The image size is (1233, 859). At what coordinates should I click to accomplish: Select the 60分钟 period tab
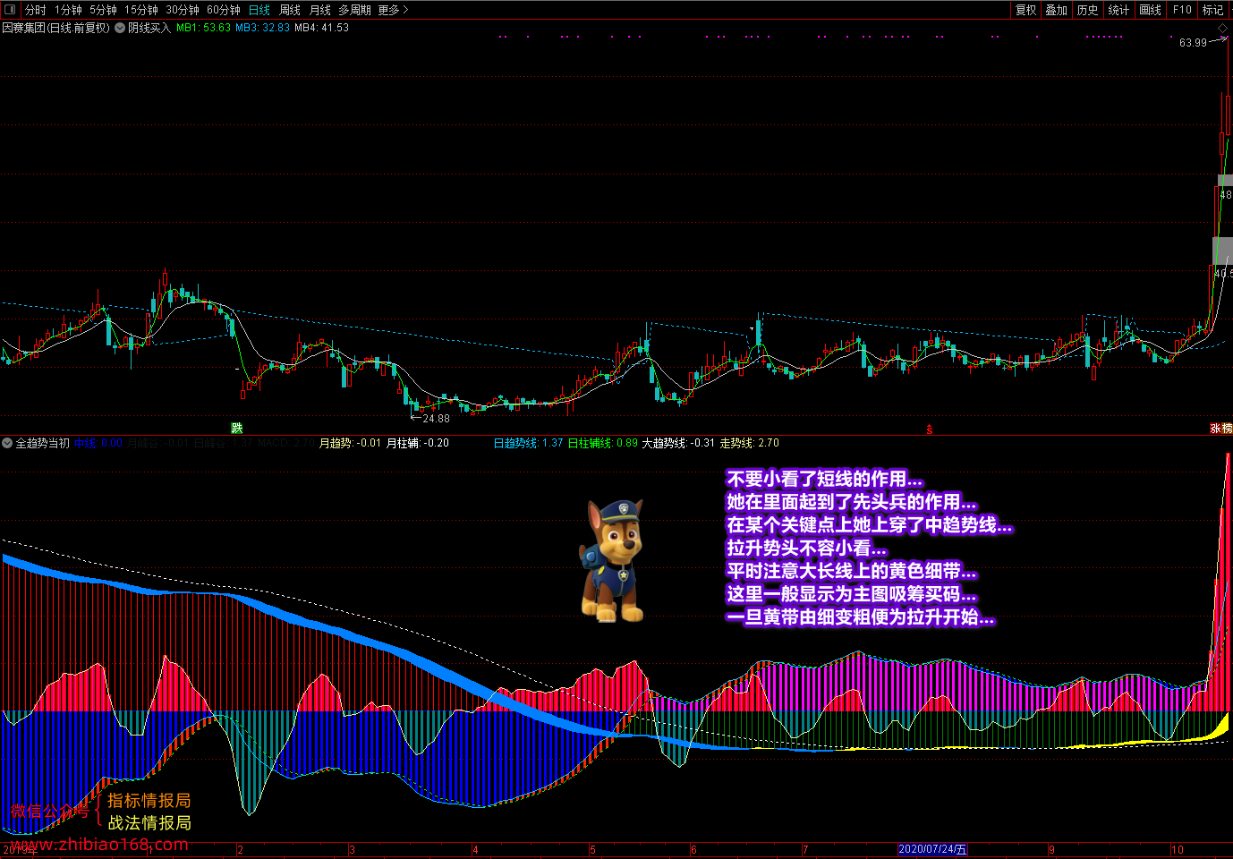point(223,10)
